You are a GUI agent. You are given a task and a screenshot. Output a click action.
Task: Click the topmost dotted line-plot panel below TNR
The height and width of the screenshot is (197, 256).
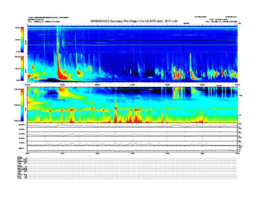pyautogui.click(x=133, y=125)
